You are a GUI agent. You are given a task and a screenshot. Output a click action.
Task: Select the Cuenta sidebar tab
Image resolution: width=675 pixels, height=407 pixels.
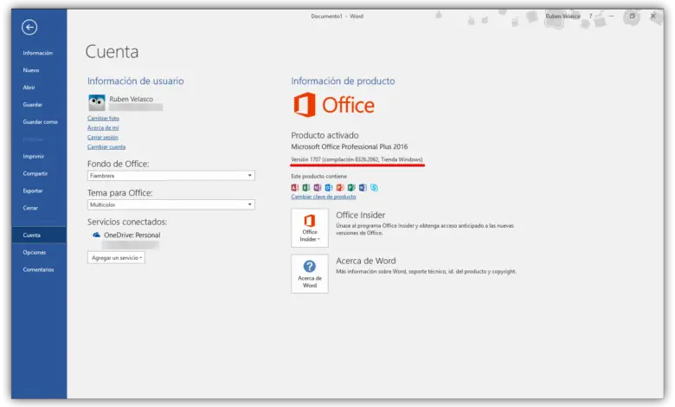(39, 235)
